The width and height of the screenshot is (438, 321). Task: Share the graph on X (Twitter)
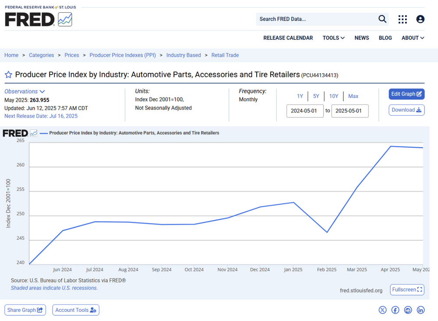pyautogui.click(x=383, y=310)
